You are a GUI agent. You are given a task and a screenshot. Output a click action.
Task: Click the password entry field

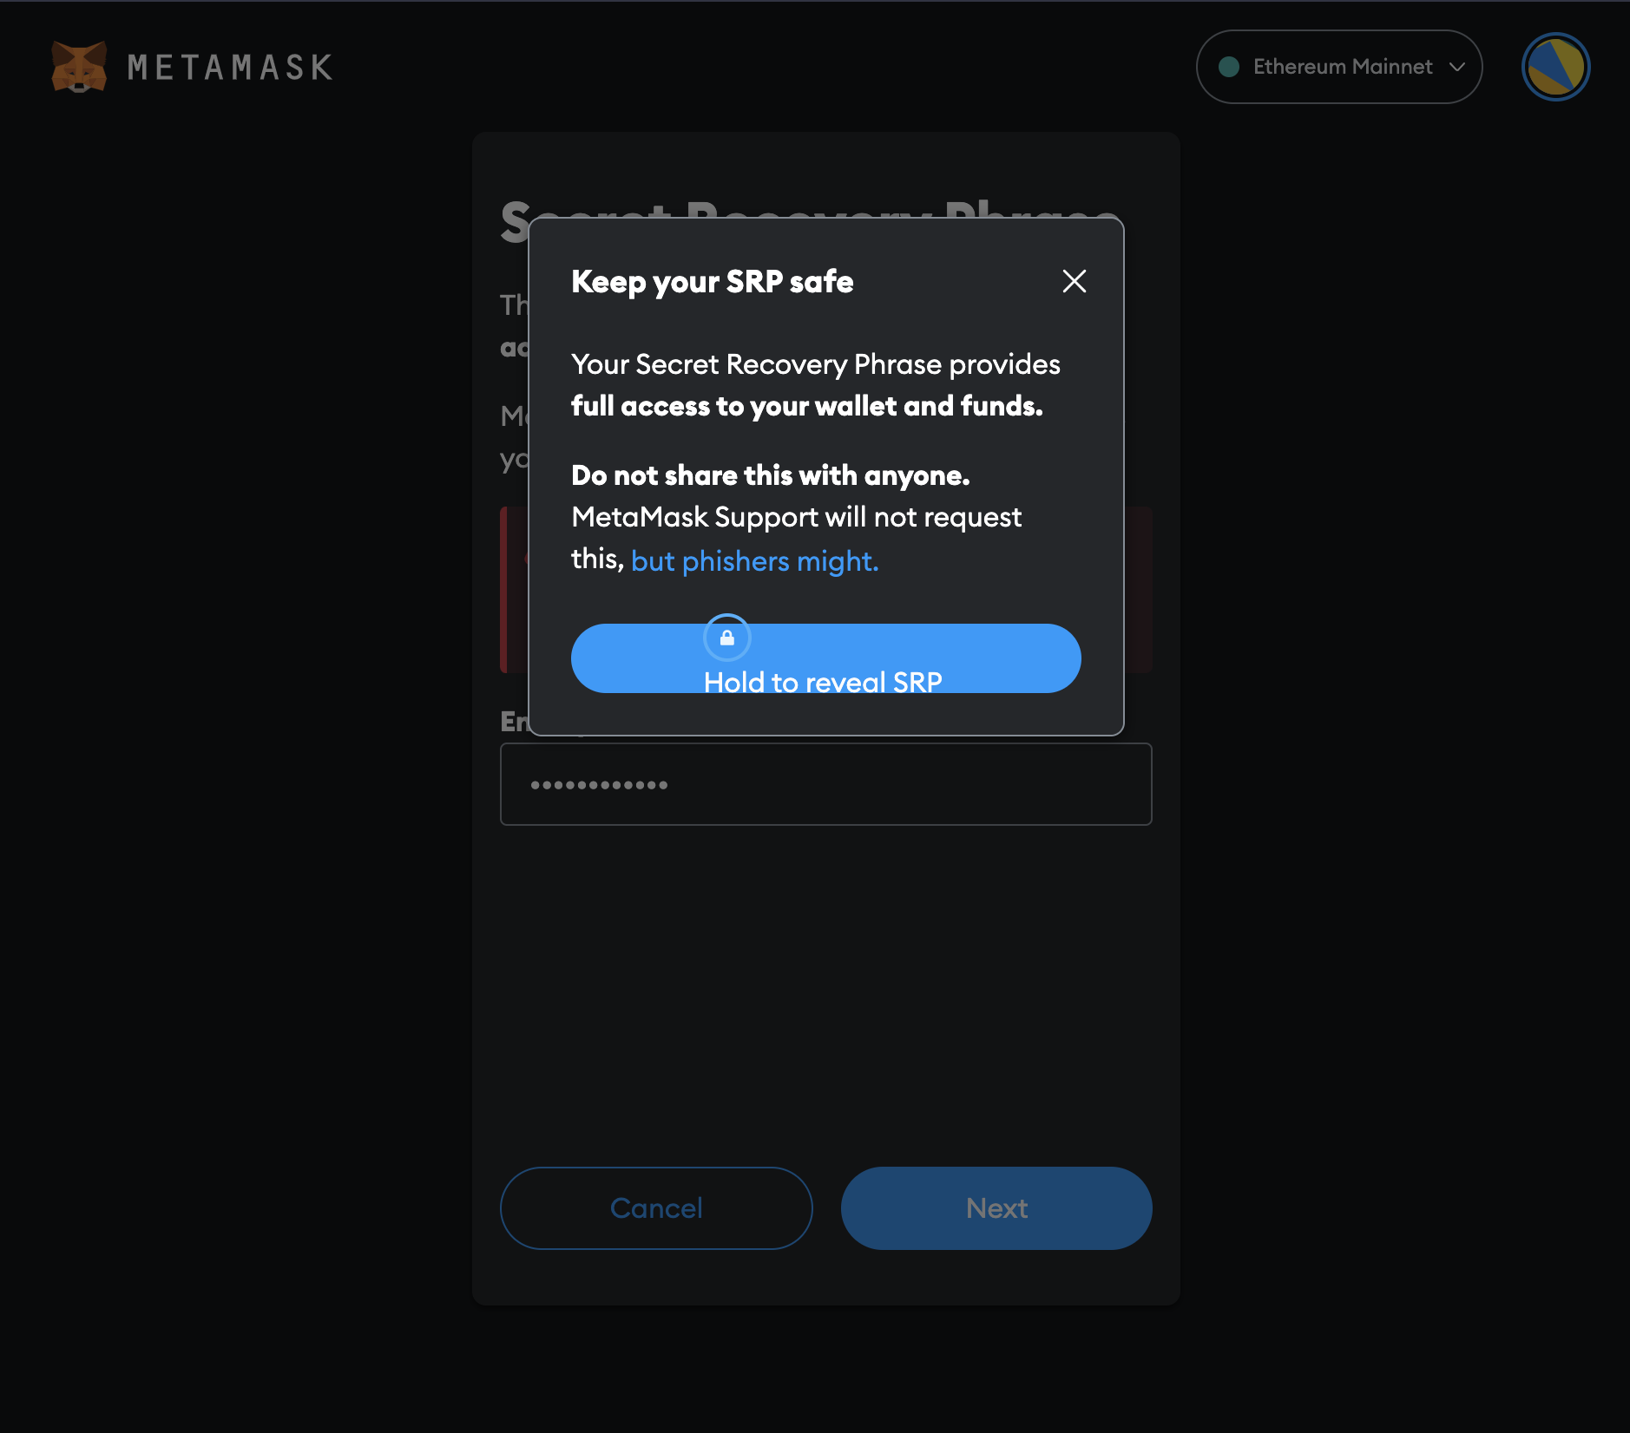point(825,784)
